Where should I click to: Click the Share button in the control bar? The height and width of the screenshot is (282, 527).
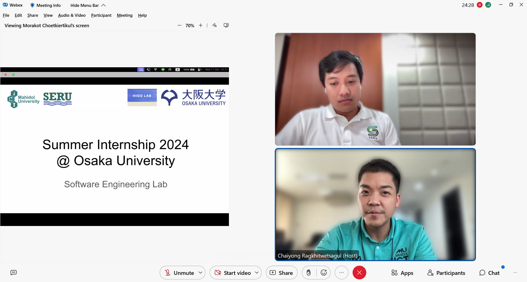(x=282, y=273)
